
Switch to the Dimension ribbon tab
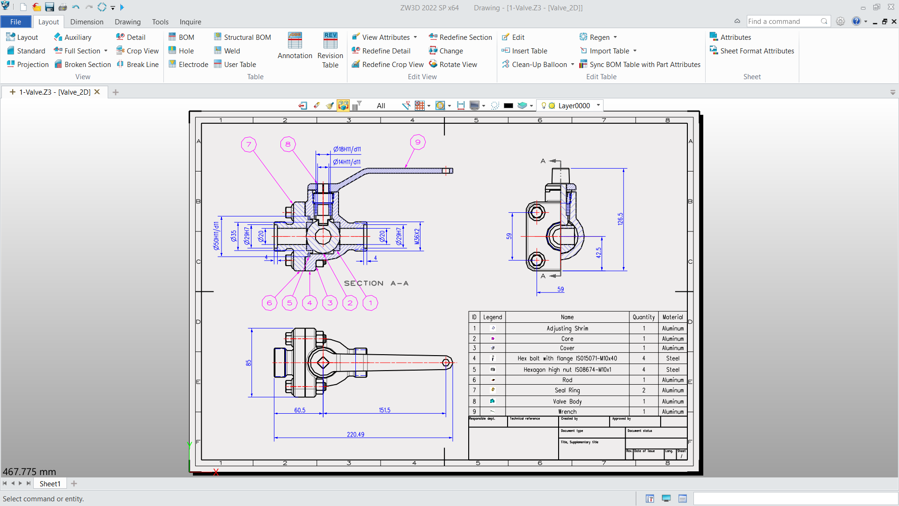87,22
